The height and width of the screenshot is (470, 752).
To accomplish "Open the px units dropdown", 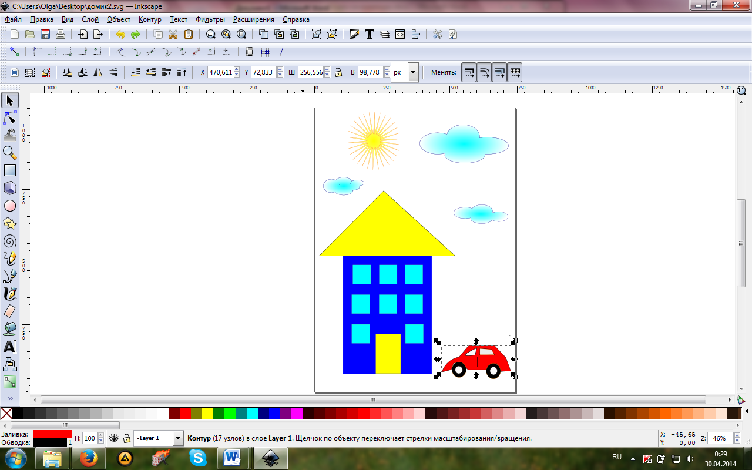I will click(413, 72).
